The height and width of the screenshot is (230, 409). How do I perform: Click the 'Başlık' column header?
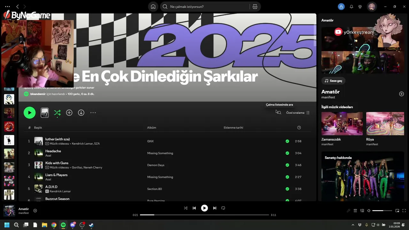(x=38, y=128)
